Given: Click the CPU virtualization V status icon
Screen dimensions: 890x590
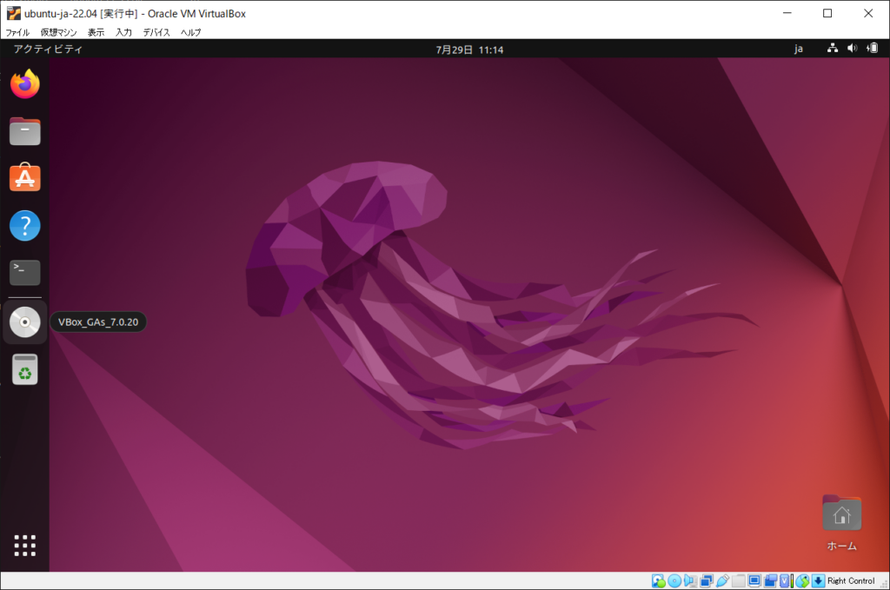Looking at the screenshot, I should tap(785, 580).
